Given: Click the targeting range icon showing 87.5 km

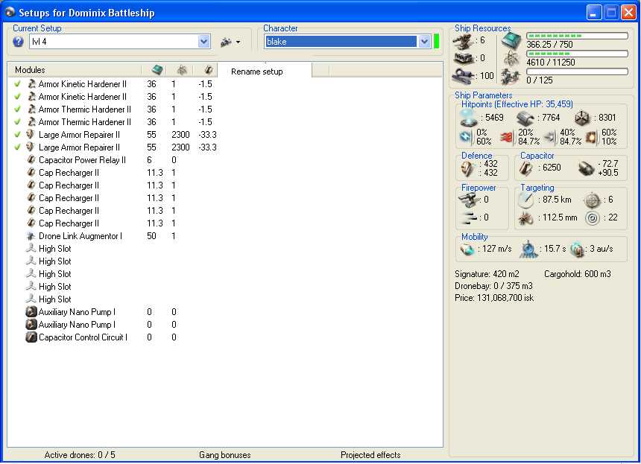Looking at the screenshot, I should click(525, 200).
